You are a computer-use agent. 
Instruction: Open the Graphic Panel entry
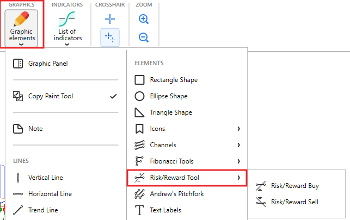click(48, 64)
